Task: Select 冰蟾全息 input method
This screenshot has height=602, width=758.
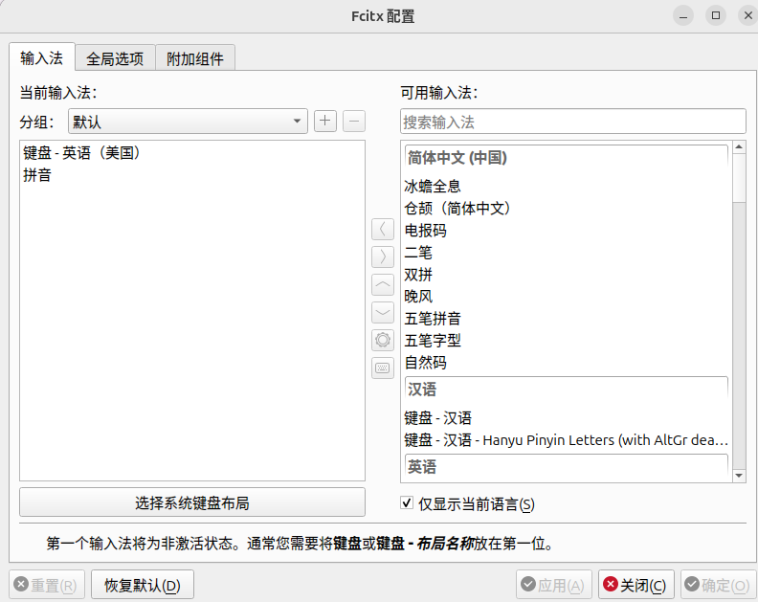Action: 566,187
